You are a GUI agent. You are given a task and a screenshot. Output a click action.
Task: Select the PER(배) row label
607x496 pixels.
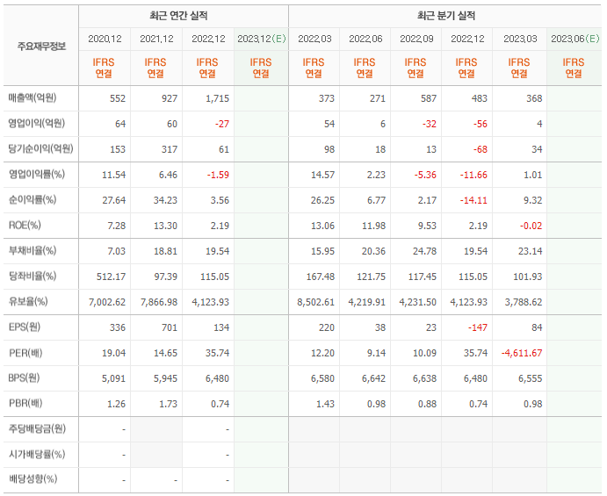coord(25,353)
